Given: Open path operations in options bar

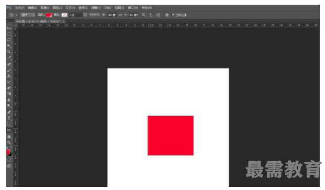Looking at the screenshot, I should click(143, 15).
